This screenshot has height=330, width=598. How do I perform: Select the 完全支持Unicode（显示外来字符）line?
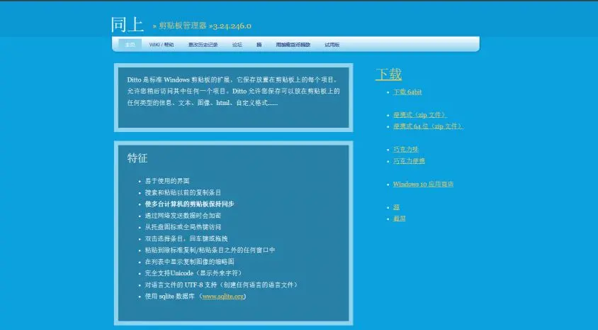coord(193,273)
